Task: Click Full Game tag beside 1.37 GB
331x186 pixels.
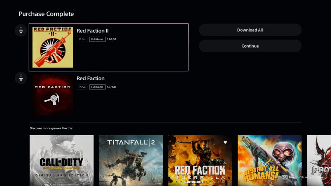Action: 97,87
